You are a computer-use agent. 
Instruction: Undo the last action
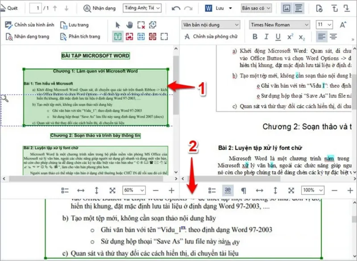pos(176,8)
